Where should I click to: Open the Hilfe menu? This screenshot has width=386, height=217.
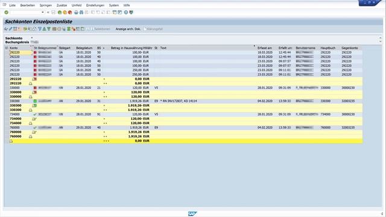pos(127,5)
